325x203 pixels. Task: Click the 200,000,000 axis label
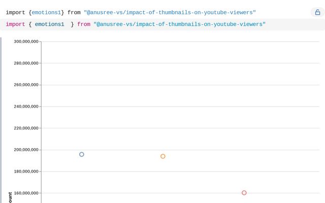[x=26, y=150]
